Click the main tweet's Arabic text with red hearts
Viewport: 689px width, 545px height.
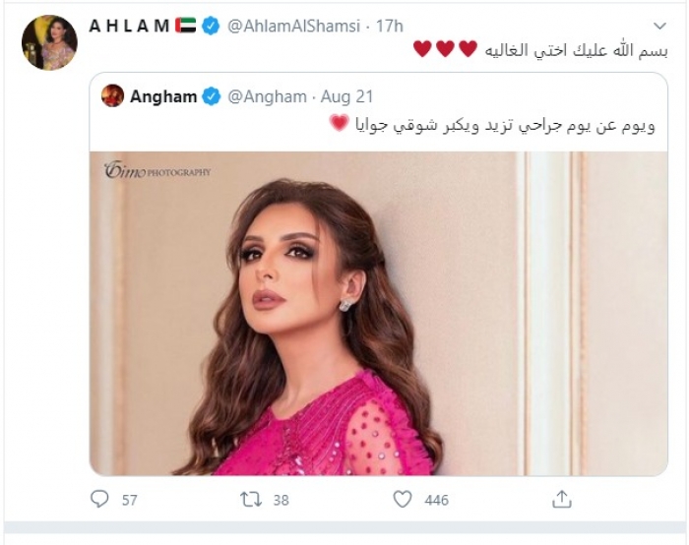(540, 49)
